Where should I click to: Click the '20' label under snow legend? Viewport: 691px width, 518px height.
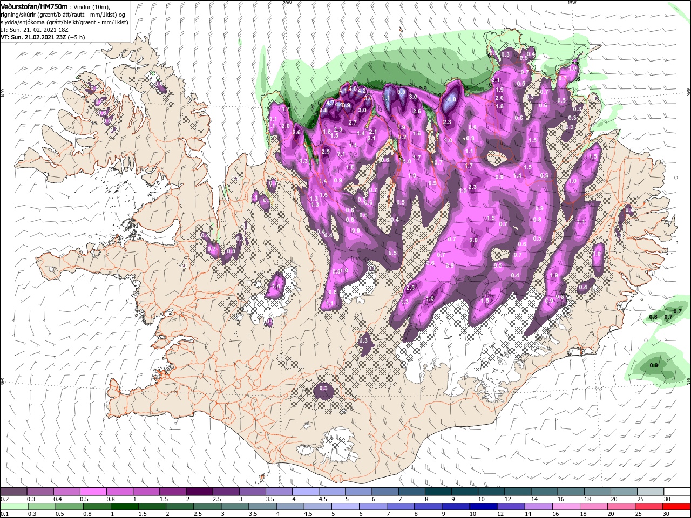point(614,499)
